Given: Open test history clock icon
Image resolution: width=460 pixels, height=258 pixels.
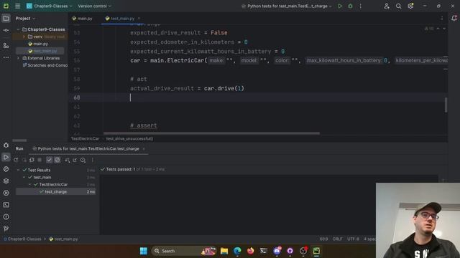Looking at the screenshot, I should coord(83,160).
